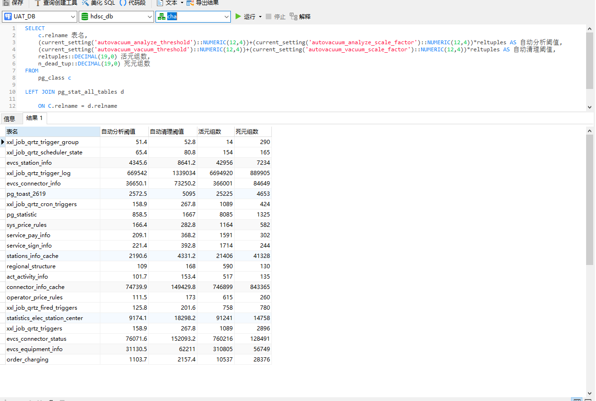Click the 死元组数 column header

pos(253,132)
